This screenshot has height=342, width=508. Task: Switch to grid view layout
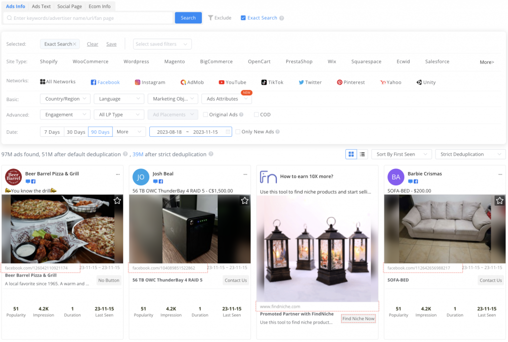tap(351, 154)
